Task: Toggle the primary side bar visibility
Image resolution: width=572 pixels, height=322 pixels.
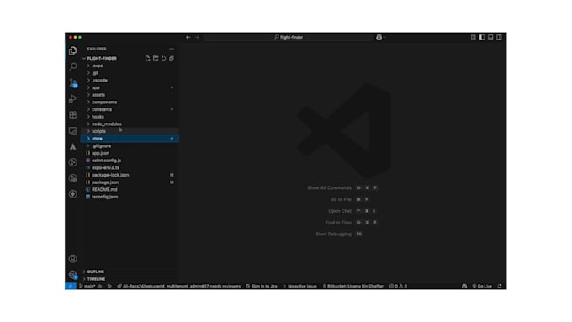Action: click(x=482, y=37)
